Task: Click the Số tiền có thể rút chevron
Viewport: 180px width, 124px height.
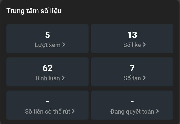Action: point(73,111)
